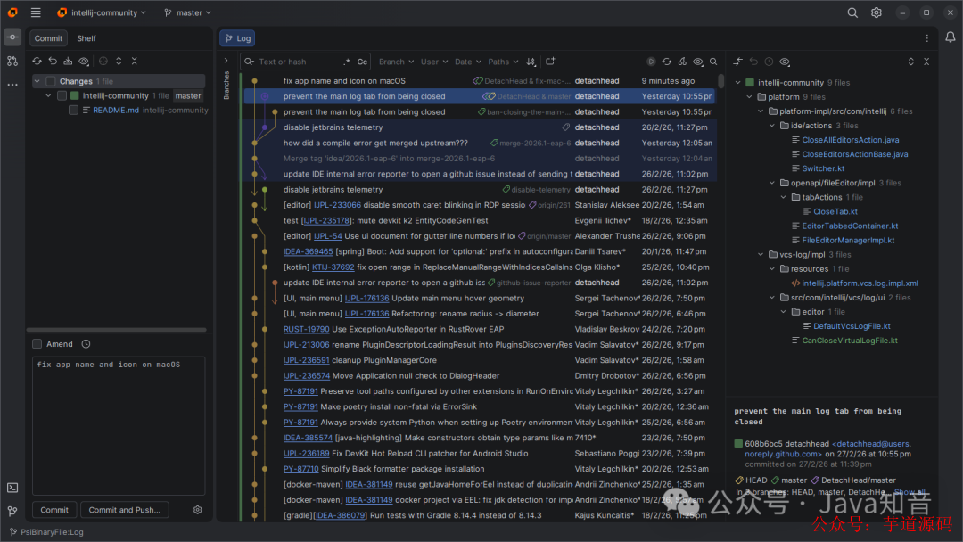The width and height of the screenshot is (963, 542).
Task: Click Show Diff arrows in details pane
Action: pyautogui.click(x=737, y=62)
